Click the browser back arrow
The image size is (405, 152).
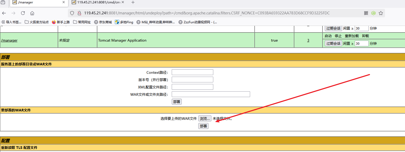(4, 13)
